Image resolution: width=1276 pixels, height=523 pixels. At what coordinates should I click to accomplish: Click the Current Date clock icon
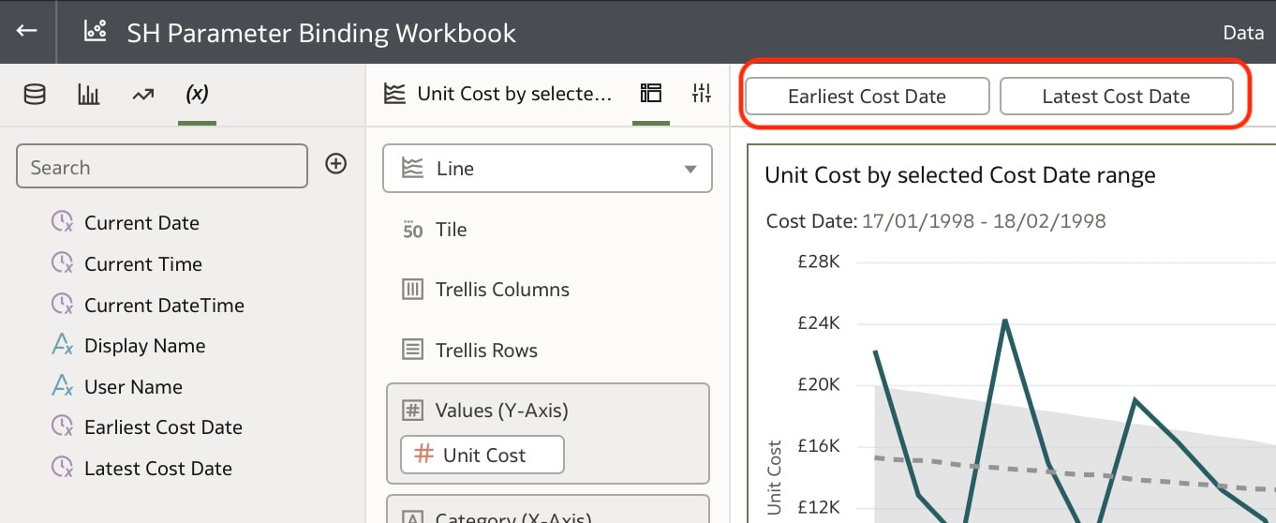pos(62,222)
